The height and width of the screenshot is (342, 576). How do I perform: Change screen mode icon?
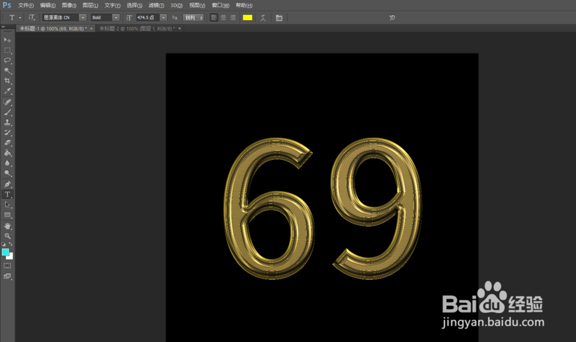click(7, 276)
